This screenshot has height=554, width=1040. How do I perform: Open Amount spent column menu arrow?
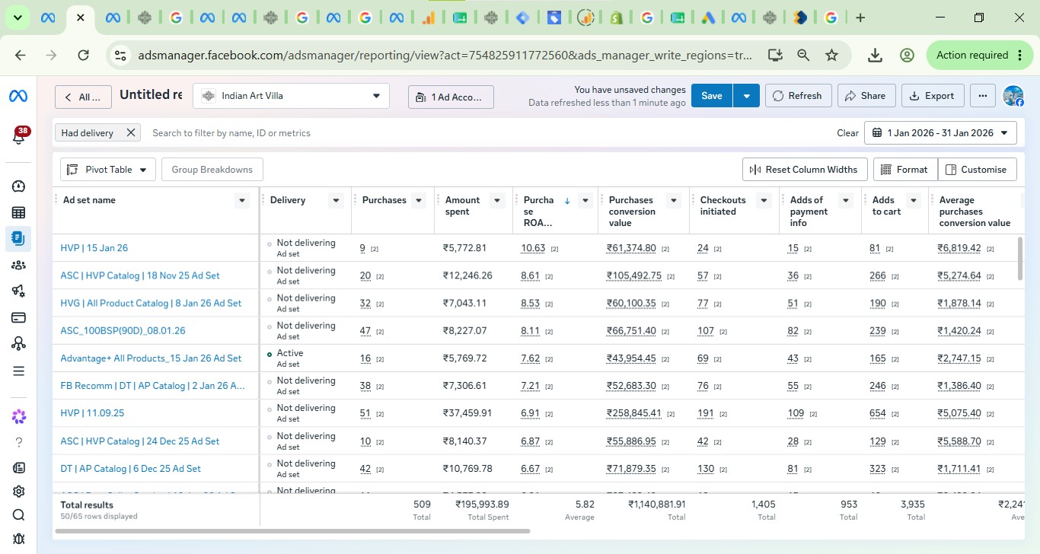pos(497,201)
